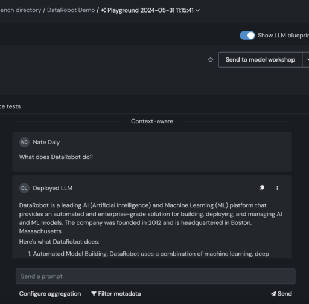Viewport: 309px width, 304px height.
Task: Click the prompt text What does DataRobot do?
Action: 56,157
